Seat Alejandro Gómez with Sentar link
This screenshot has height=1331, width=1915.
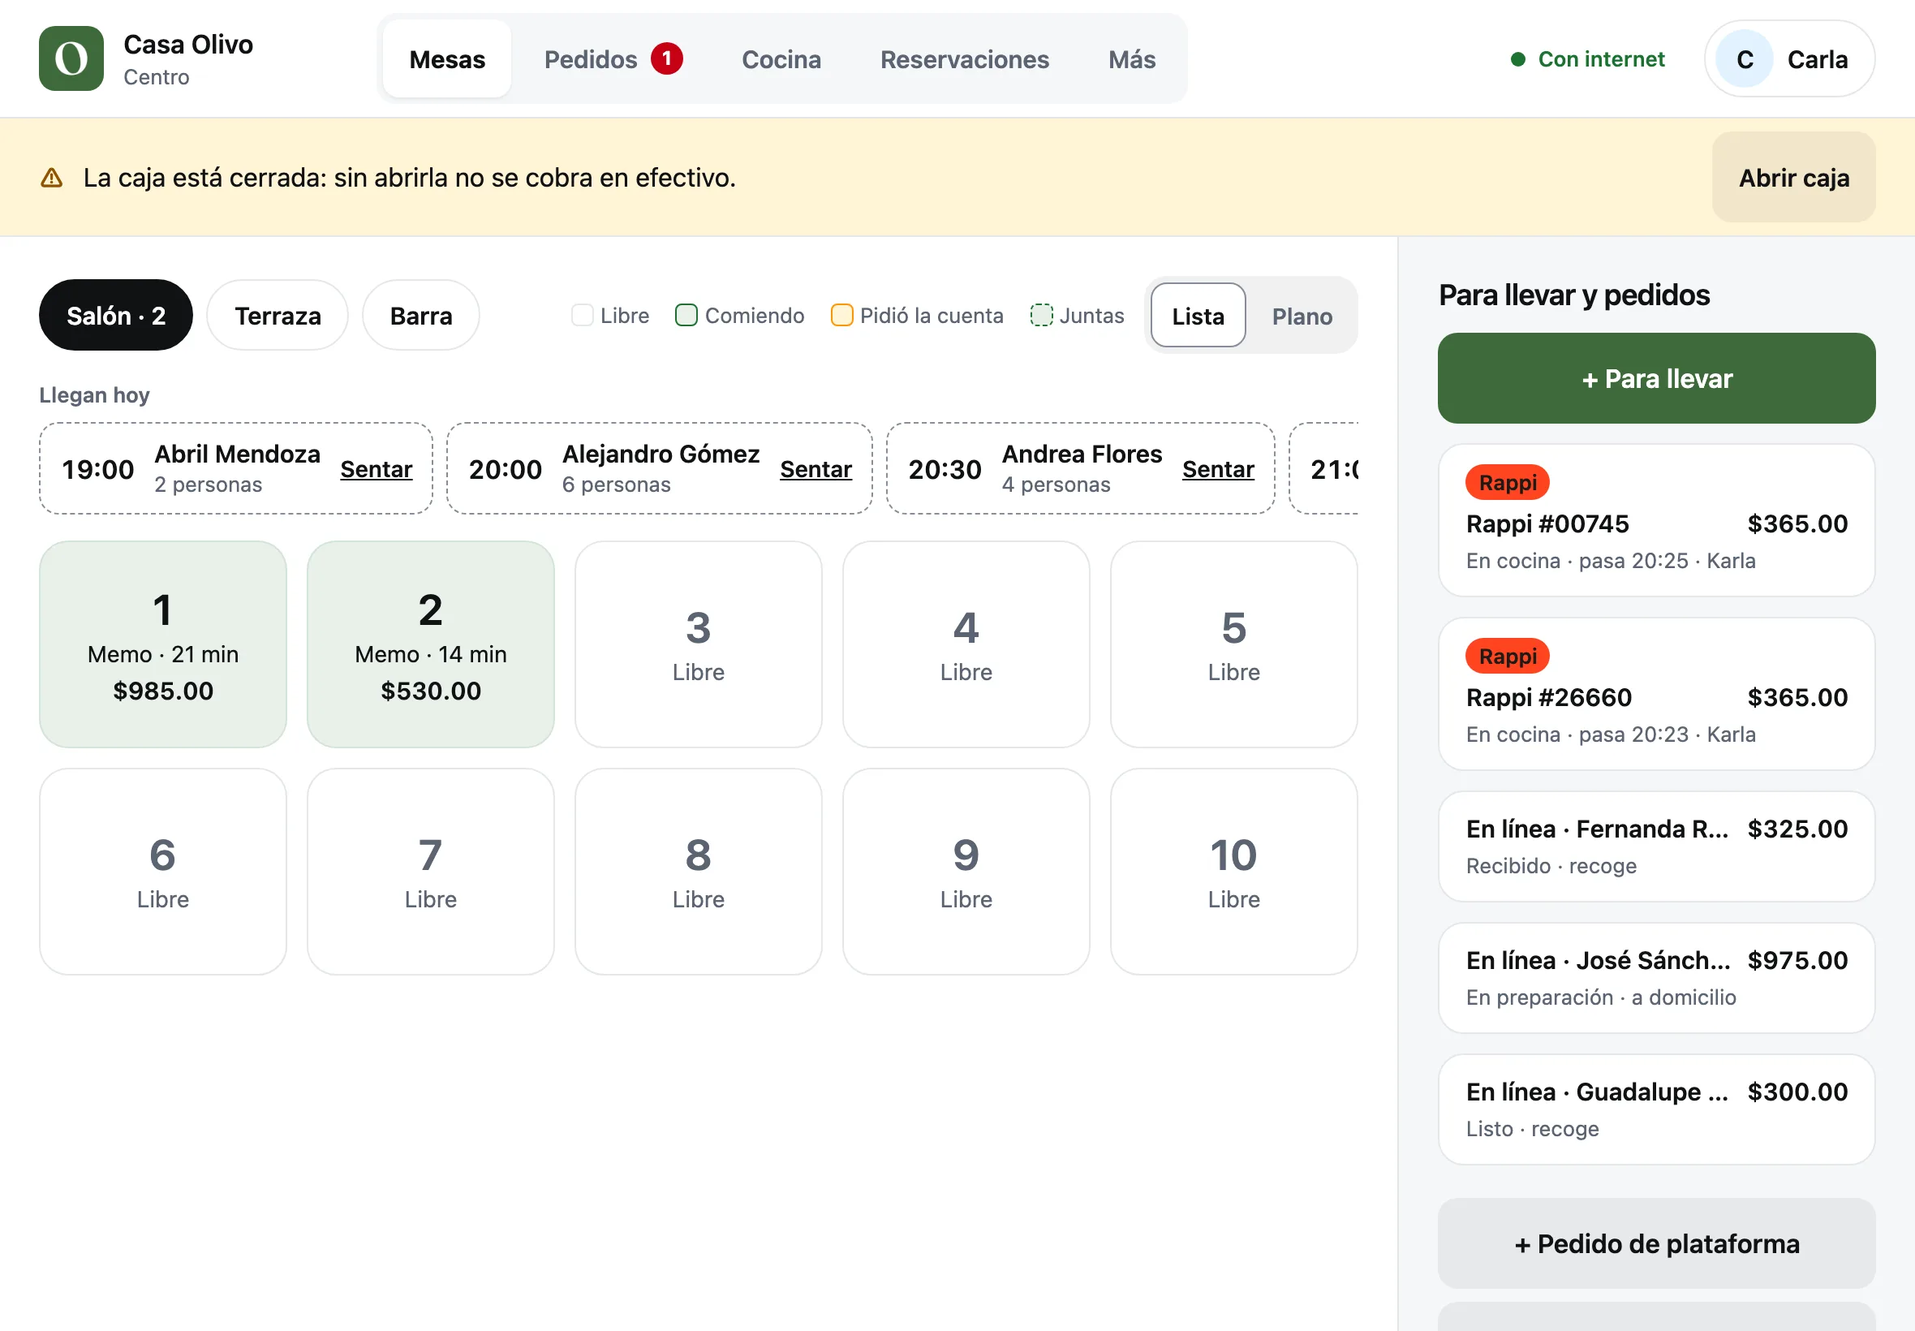pos(815,468)
